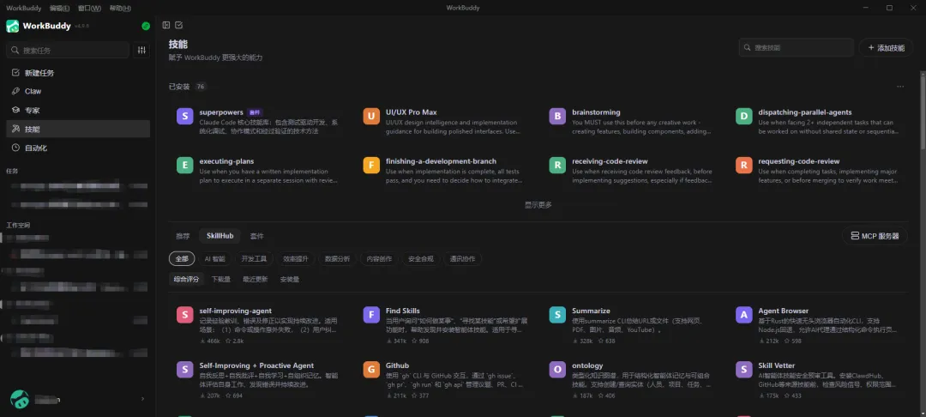The image size is (926, 417).
Task: Click the purple S icon of Skill Vetter
Action: click(x=744, y=370)
